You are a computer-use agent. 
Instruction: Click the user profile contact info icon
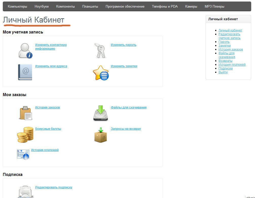[x=25, y=51]
